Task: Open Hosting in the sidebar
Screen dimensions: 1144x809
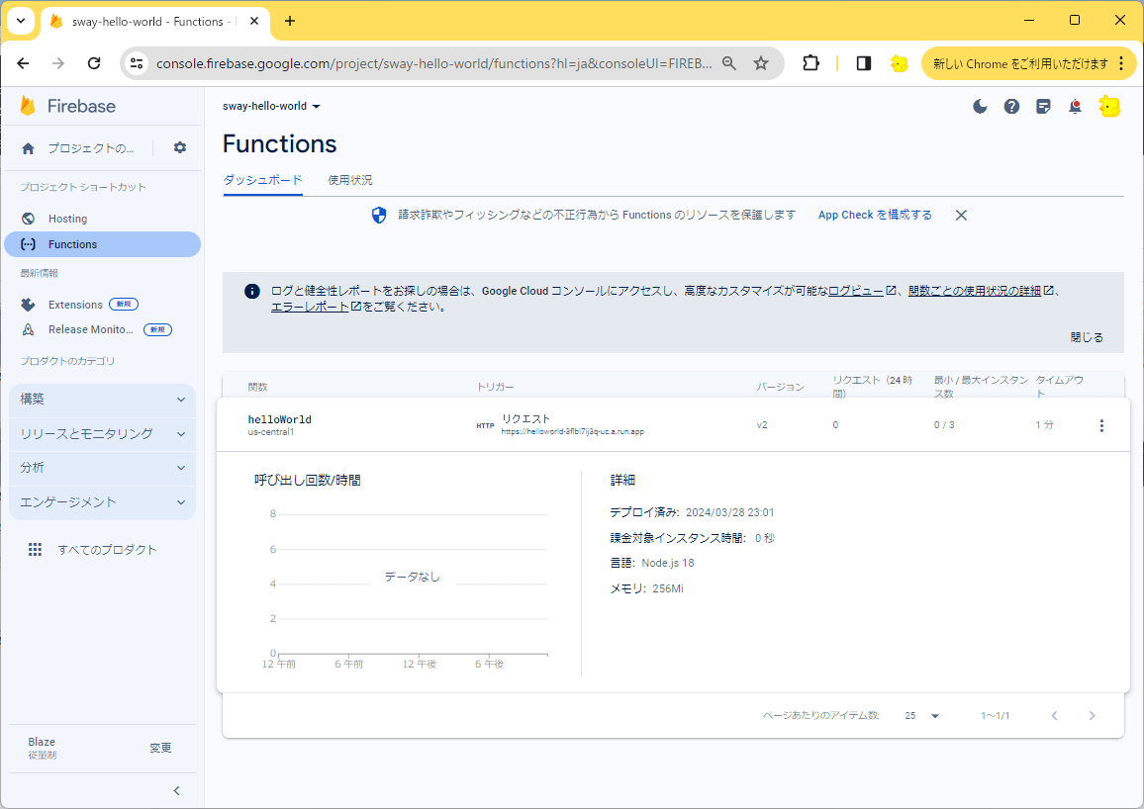Action: pos(102,219)
